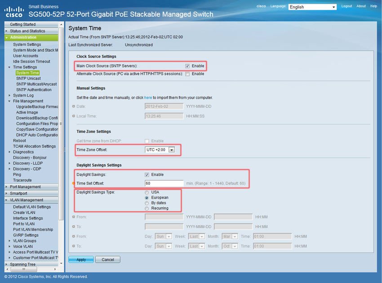Open the About link
The height and width of the screenshot is (283, 382).
click(361, 6)
